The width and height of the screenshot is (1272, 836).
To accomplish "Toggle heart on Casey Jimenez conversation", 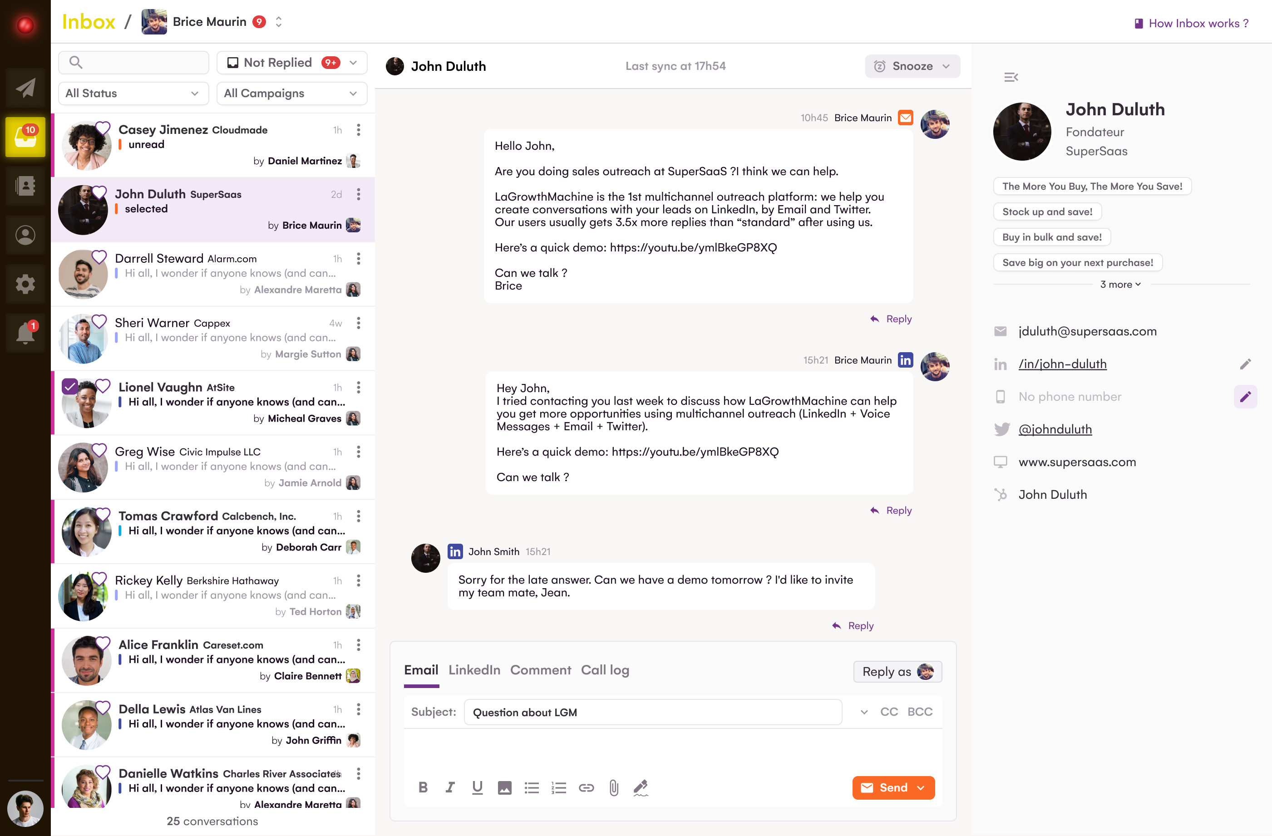I will tap(103, 128).
